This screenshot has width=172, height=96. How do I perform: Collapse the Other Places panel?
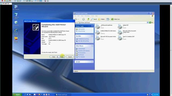[x=92, y=46]
